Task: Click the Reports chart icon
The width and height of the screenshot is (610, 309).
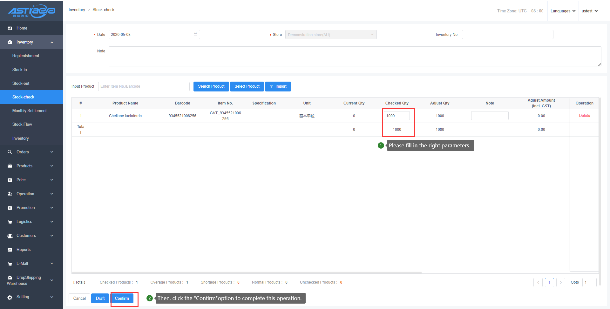Action: 10,250
